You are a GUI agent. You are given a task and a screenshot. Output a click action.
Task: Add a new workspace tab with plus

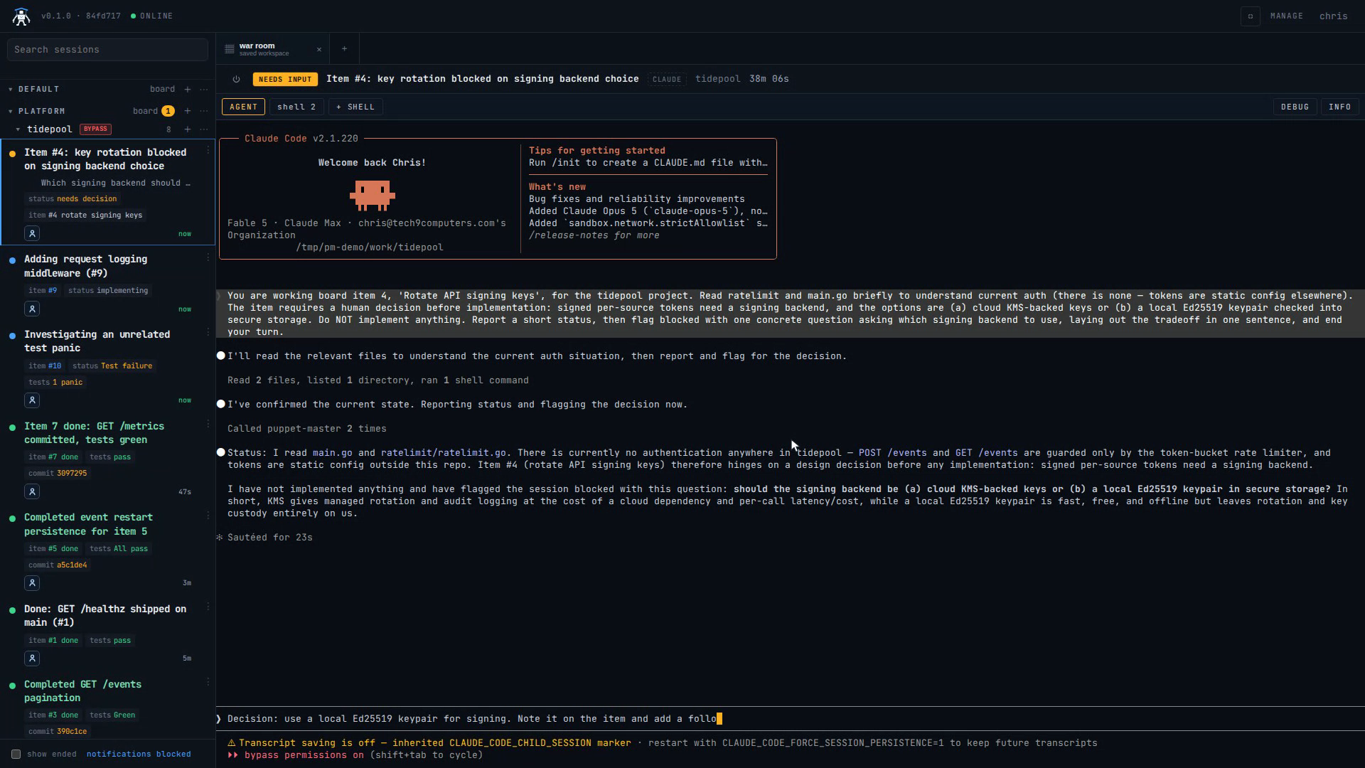(x=344, y=48)
